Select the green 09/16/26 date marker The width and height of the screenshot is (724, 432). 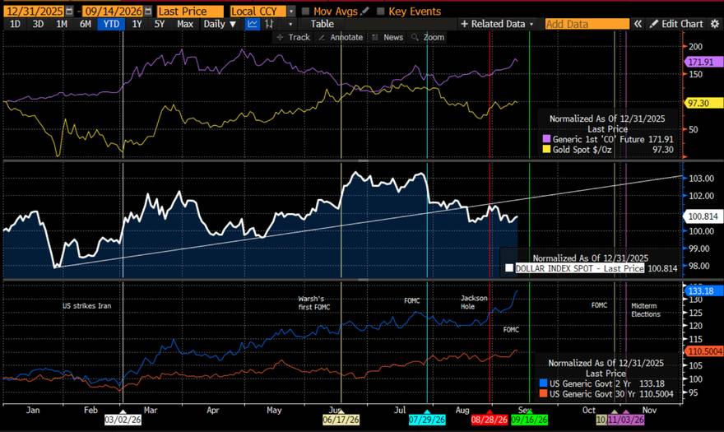point(530,420)
